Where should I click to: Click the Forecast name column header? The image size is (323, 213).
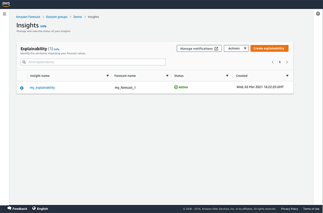tap(125, 76)
